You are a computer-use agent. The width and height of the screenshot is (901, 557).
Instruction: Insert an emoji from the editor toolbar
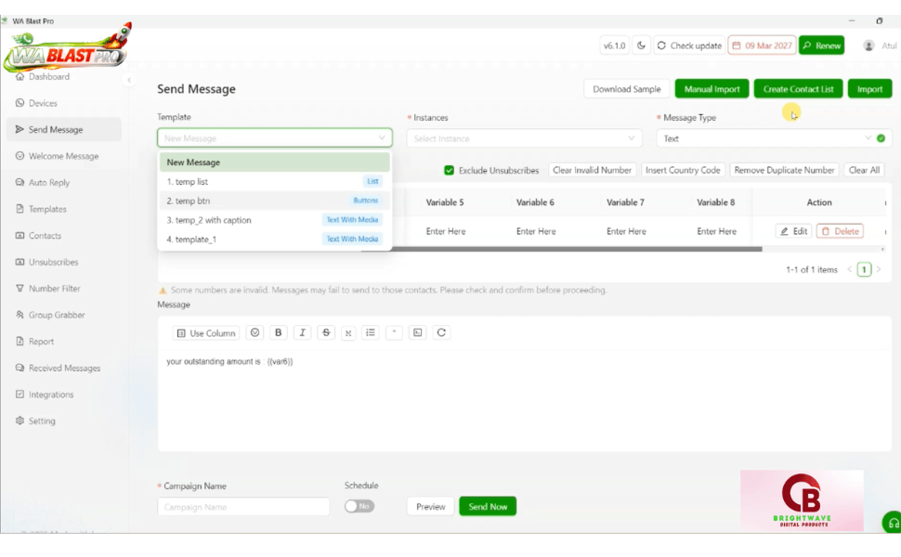(255, 332)
